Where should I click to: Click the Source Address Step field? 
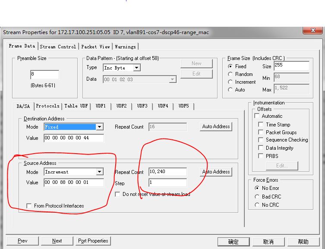pos(168,183)
